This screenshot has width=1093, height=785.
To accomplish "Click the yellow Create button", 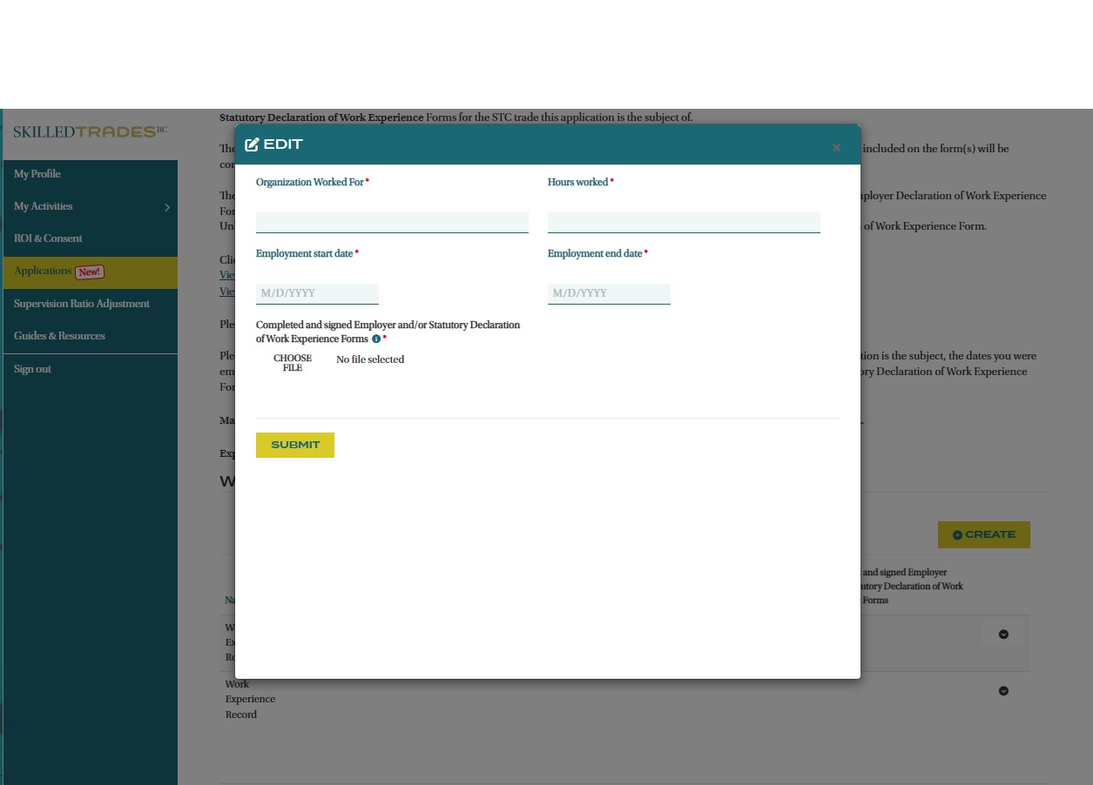I will coord(983,534).
